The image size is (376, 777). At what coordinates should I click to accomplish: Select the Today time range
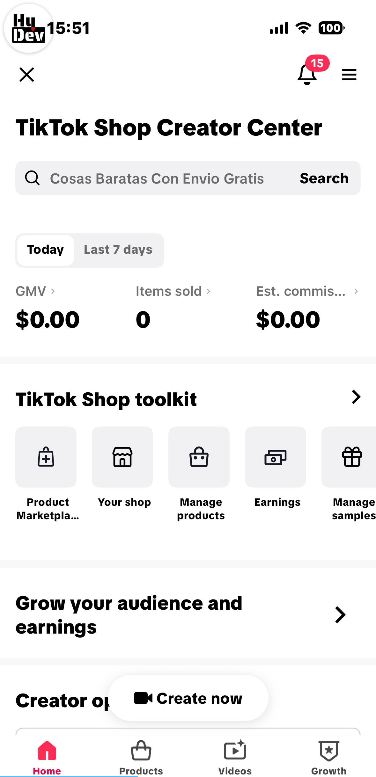pos(45,250)
